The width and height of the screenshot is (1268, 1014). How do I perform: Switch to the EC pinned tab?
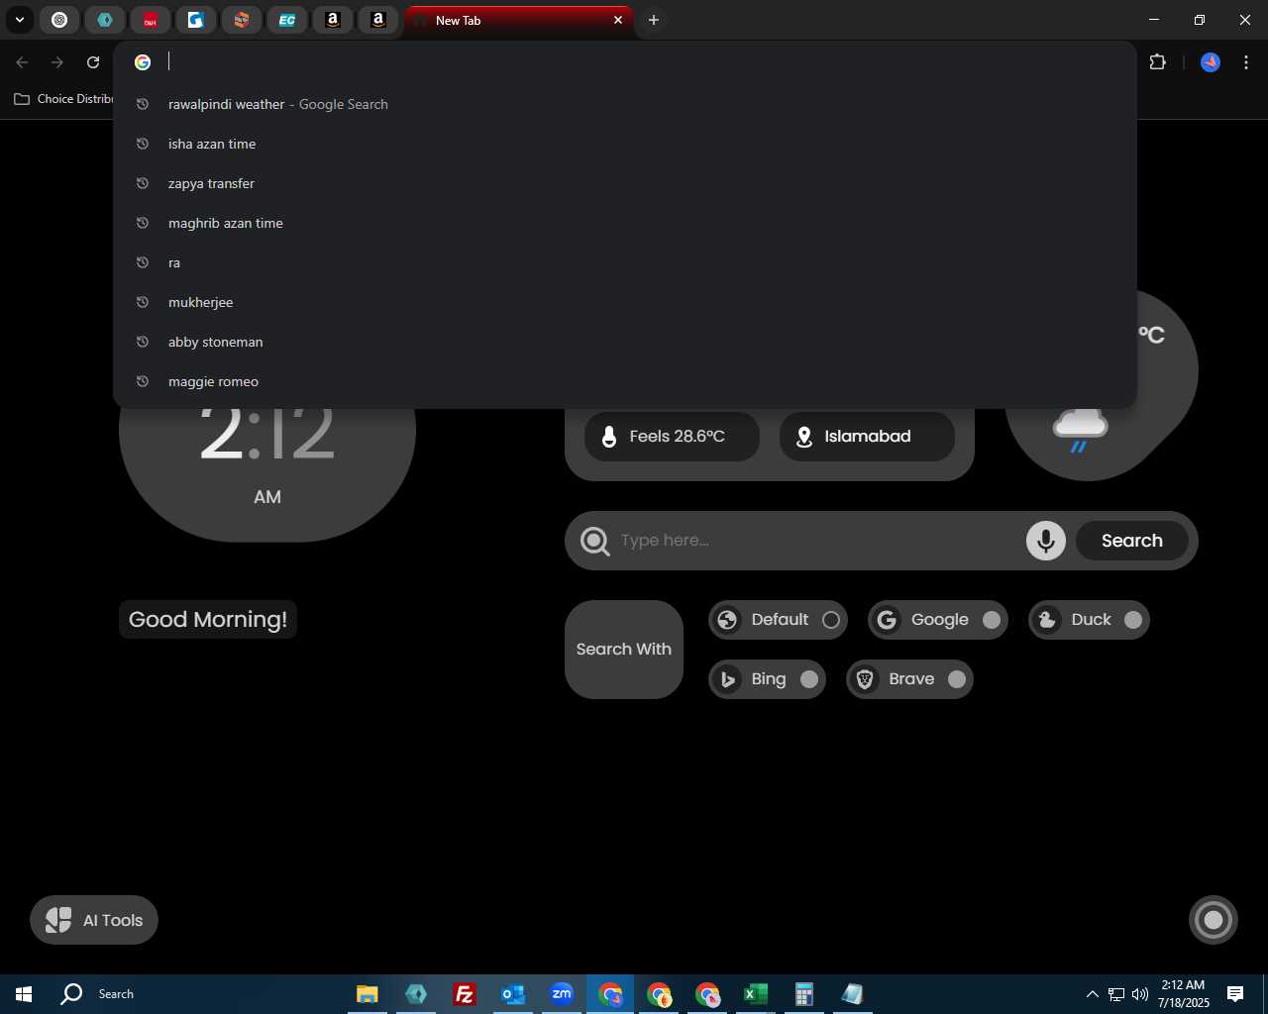(287, 20)
